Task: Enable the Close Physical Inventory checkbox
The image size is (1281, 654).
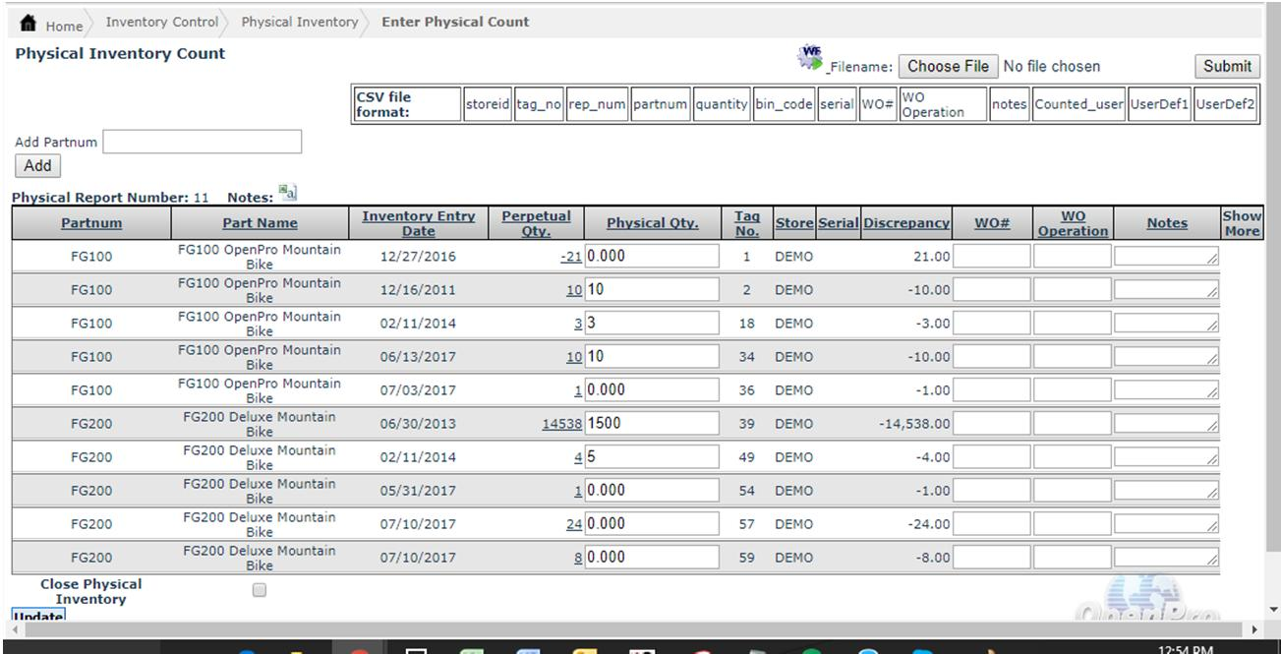Action: pyautogui.click(x=260, y=590)
